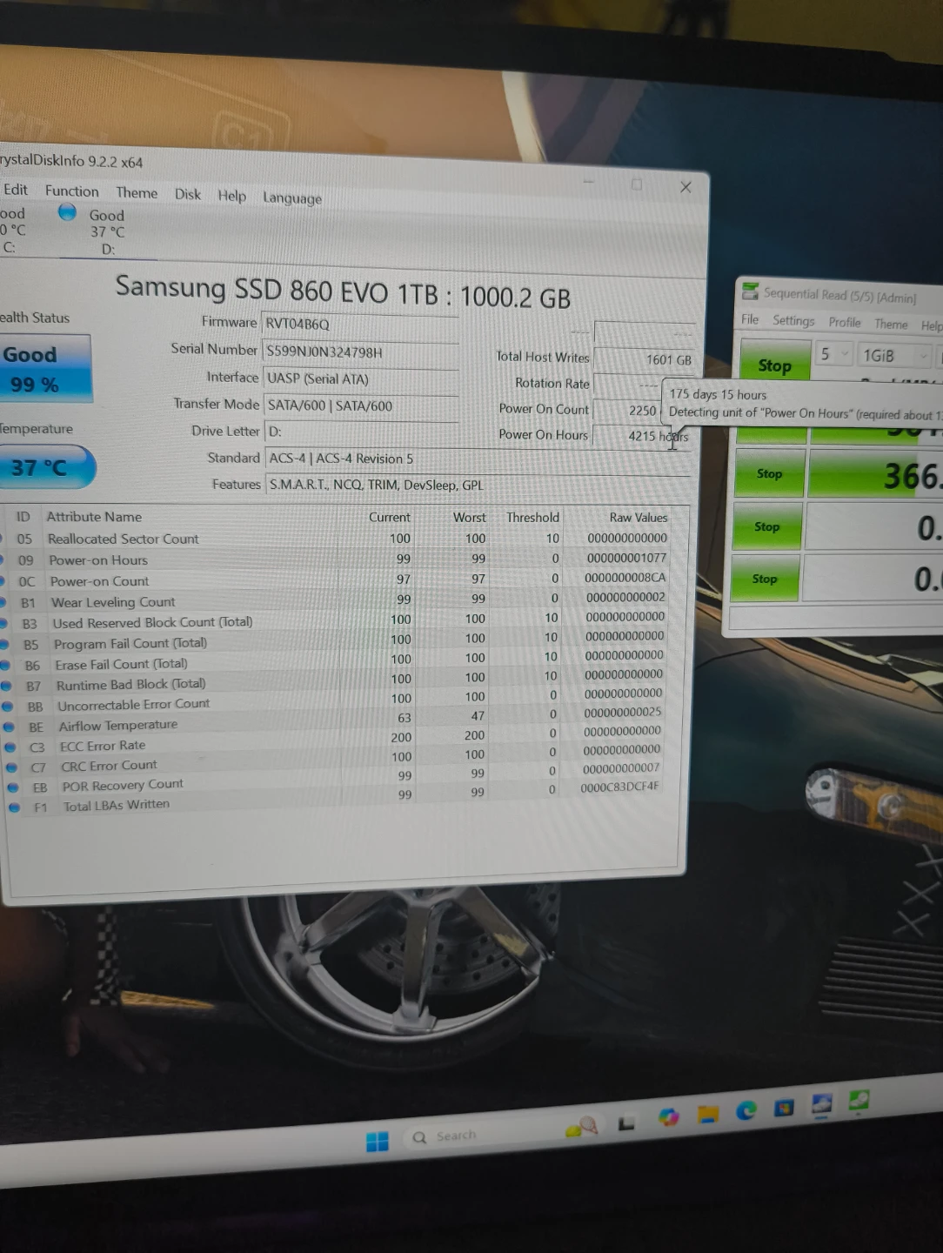The height and width of the screenshot is (1253, 943).
Task: Click status dot beside Uncorrectable Error Count
Action: tap(7, 707)
